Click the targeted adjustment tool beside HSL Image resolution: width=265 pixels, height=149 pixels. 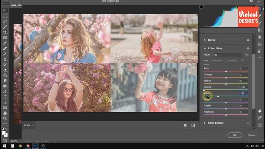247,55
